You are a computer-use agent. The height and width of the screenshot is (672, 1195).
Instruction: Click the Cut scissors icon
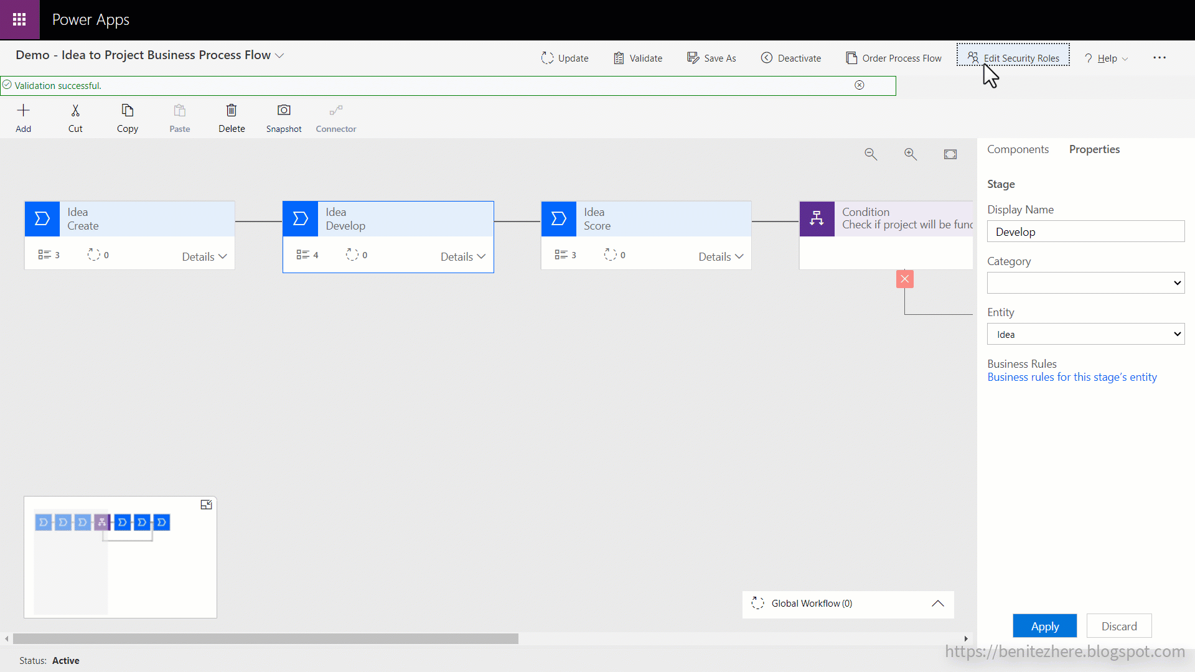[x=75, y=111]
